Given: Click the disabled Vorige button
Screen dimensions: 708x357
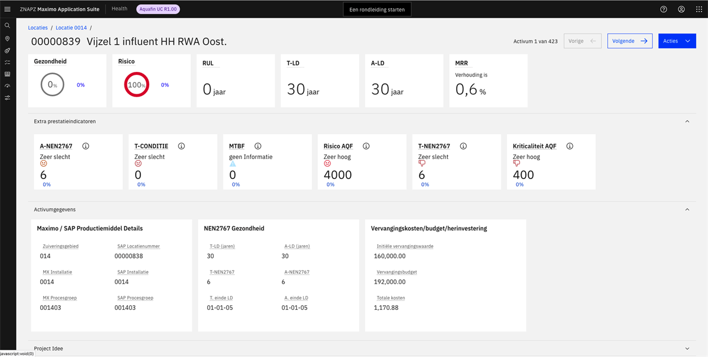Looking at the screenshot, I should (x=583, y=41).
